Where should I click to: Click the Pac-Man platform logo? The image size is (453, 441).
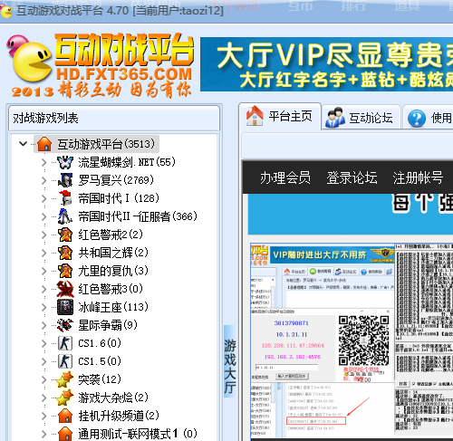(30, 60)
